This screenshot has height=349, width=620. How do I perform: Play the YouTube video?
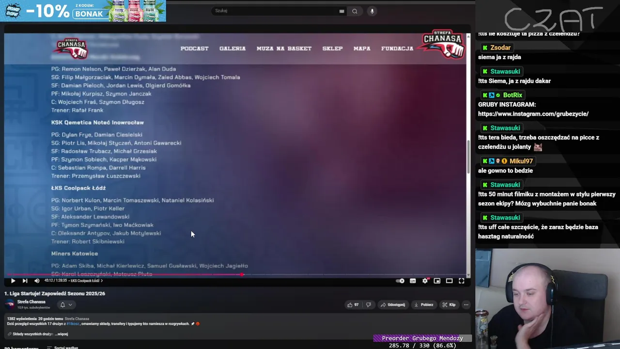13,281
